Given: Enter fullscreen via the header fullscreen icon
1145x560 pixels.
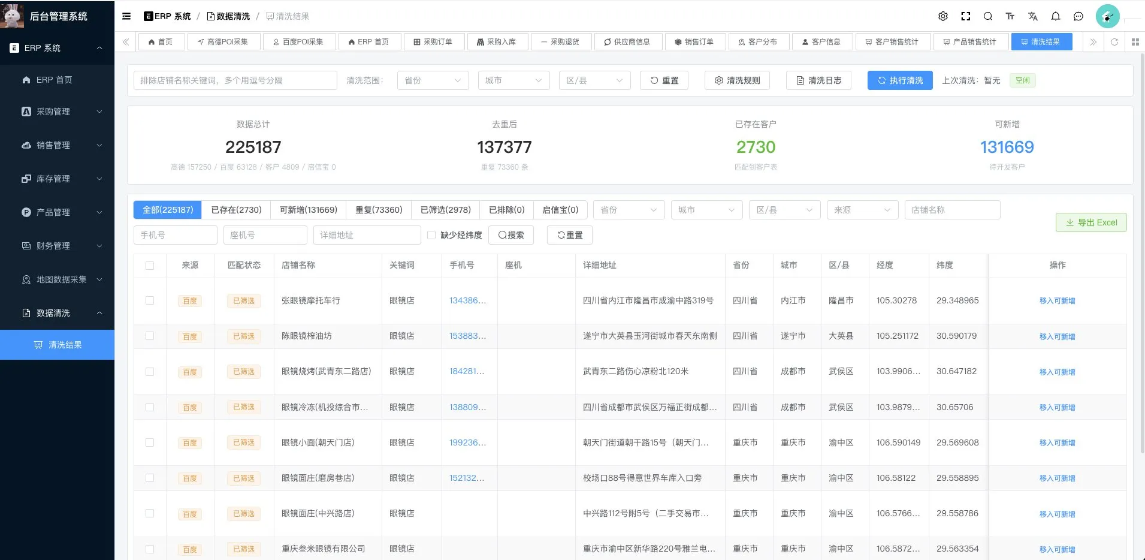Looking at the screenshot, I should tap(966, 16).
